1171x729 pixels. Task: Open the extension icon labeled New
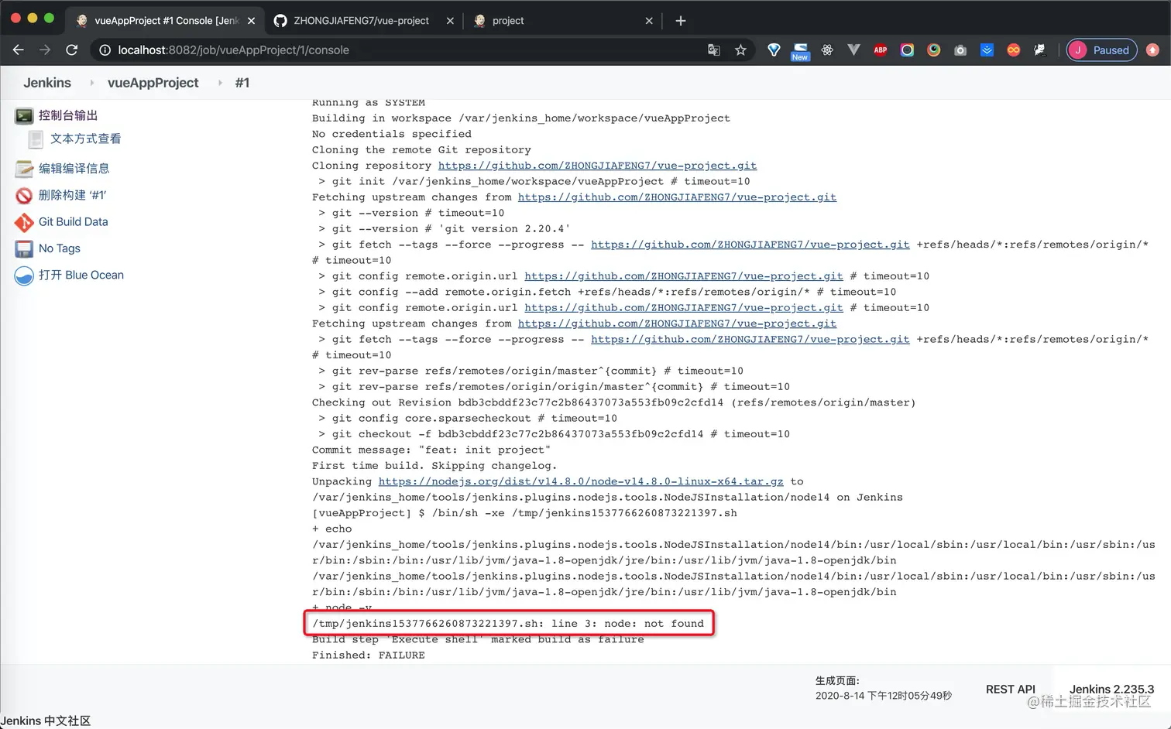coord(800,52)
